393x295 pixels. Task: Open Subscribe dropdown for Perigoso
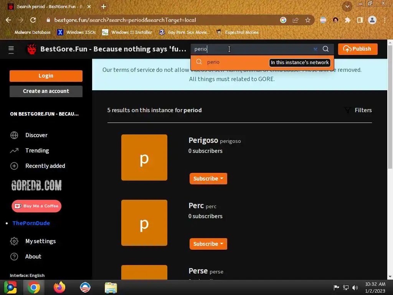point(208,179)
